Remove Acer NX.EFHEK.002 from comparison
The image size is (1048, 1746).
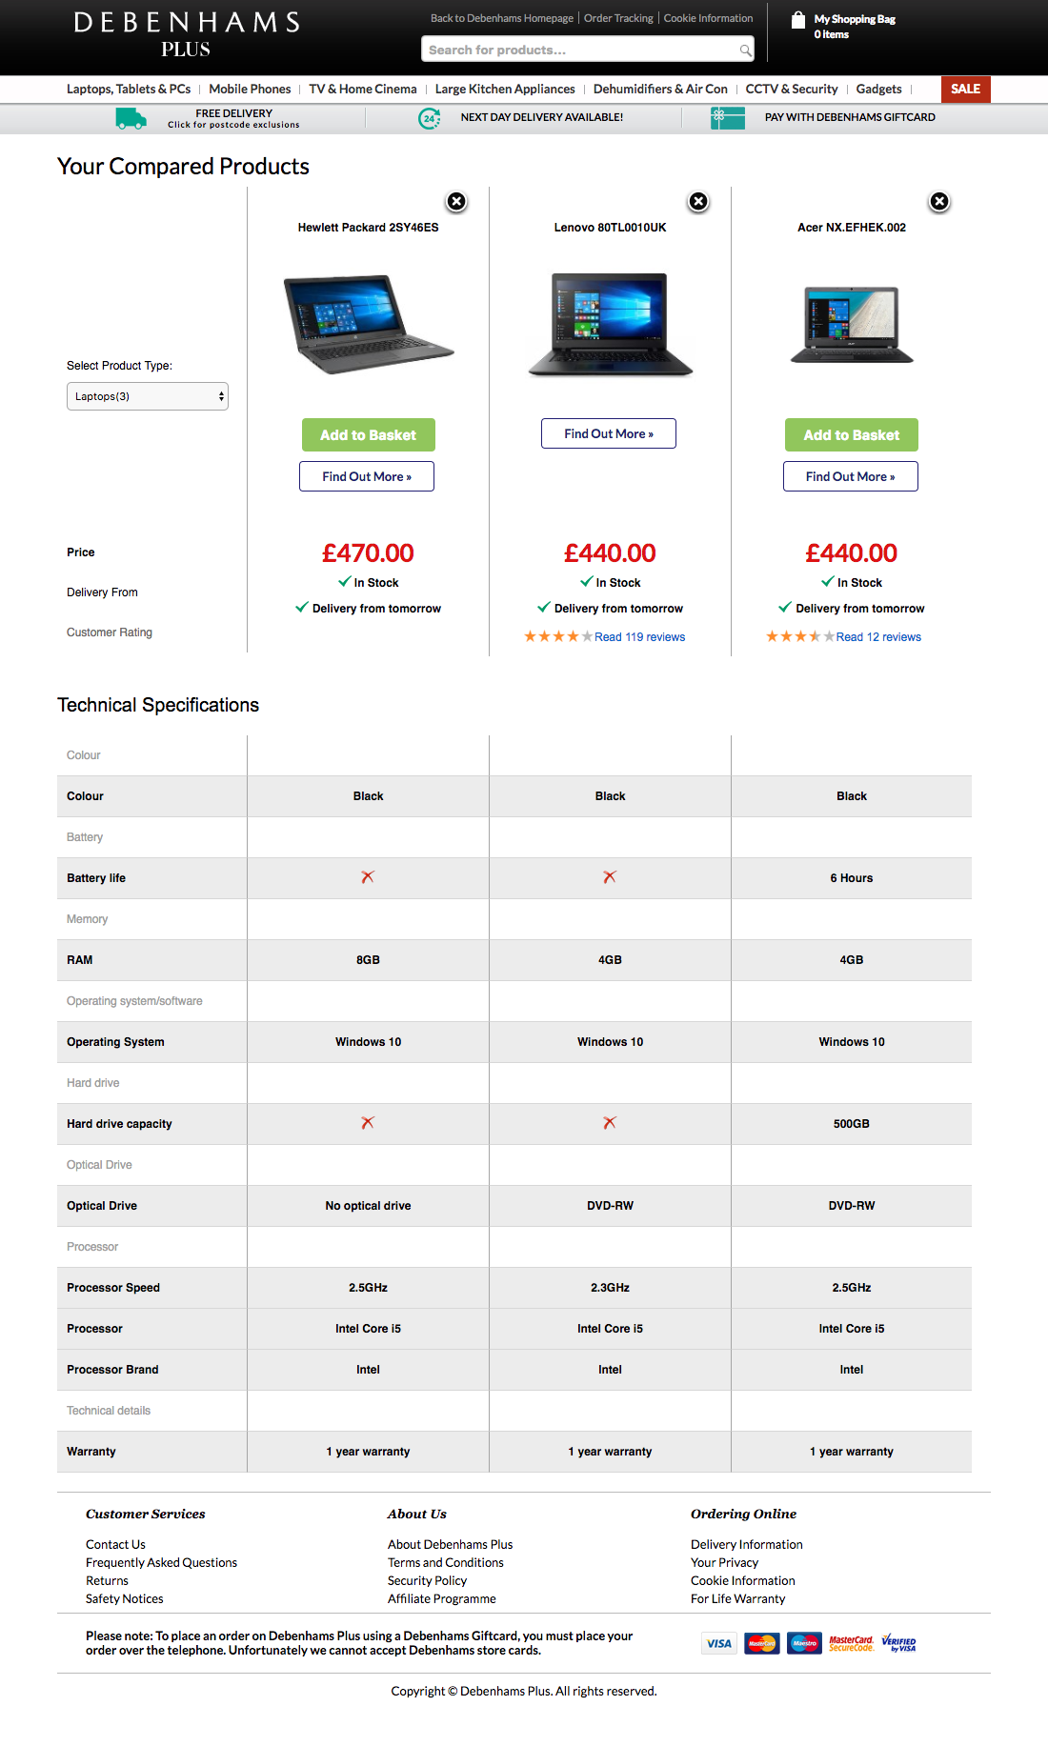coord(940,200)
